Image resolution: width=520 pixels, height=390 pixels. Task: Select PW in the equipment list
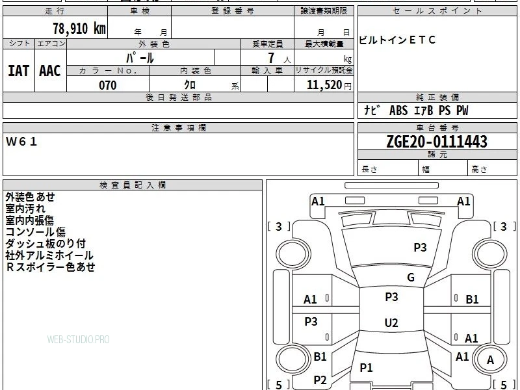point(462,110)
